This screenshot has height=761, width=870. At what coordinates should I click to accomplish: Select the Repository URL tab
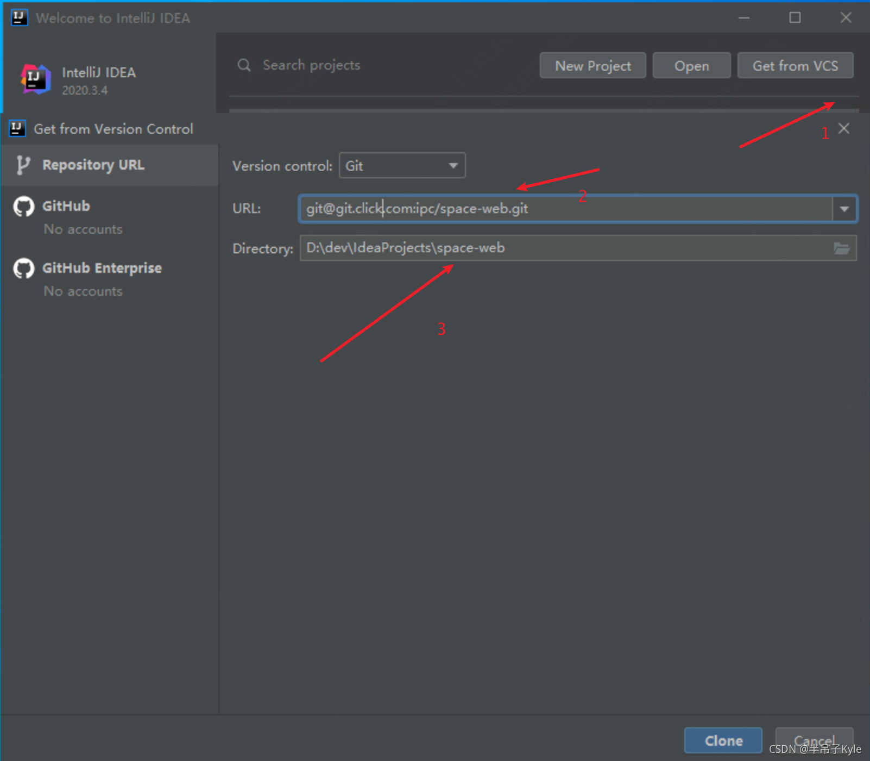pos(110,165)
